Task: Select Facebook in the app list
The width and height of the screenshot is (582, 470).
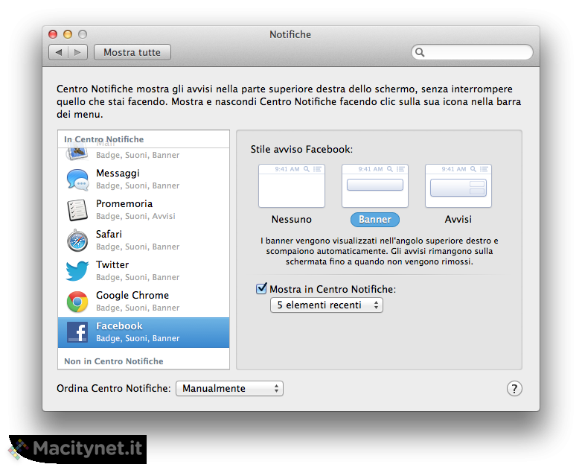Action: 144,332
